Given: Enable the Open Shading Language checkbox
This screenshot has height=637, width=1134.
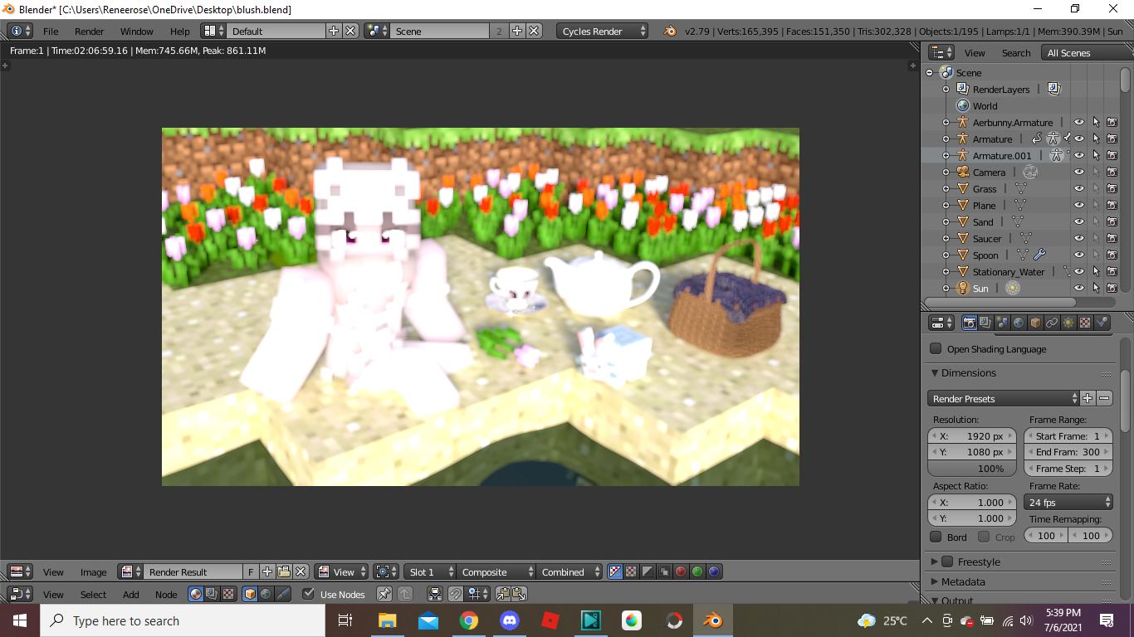Looking at the screenshot, I should pyautogui.click(x=936, y=349).
